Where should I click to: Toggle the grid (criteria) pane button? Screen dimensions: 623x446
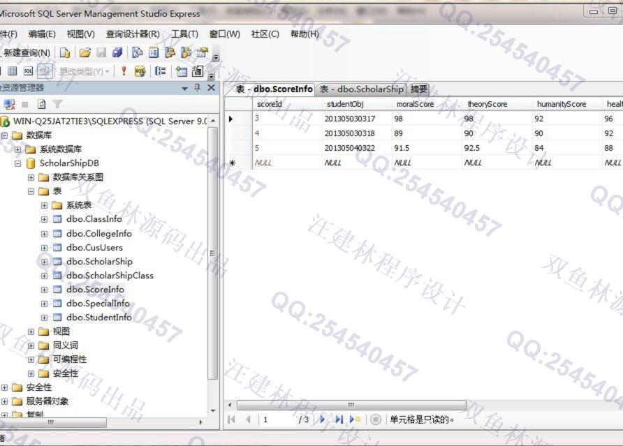coord(13,71)
